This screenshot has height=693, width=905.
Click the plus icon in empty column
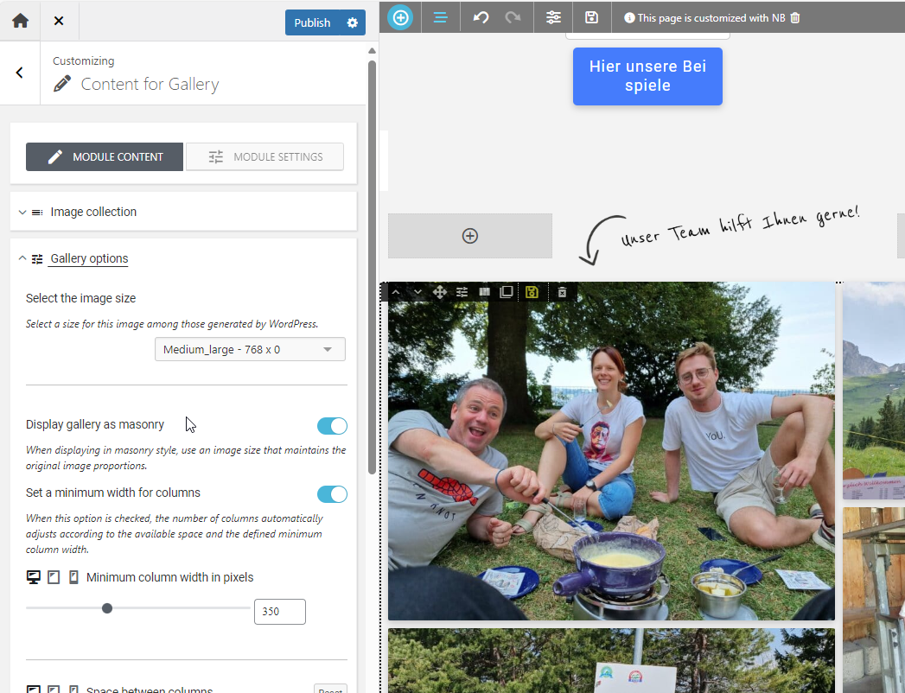[470, 236]
